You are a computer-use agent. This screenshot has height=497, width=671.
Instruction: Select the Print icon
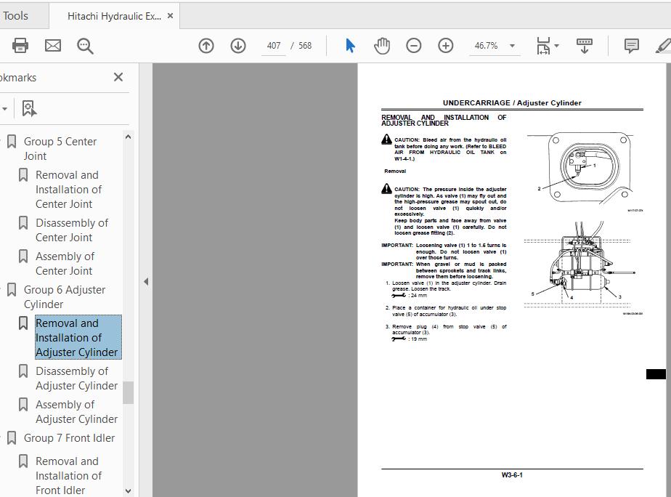pos(20,45)
